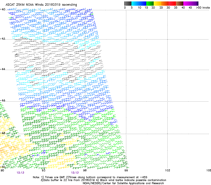Pick the red 30-35 knots color segment
Screen dimensions: 211x185
point(172,3)
